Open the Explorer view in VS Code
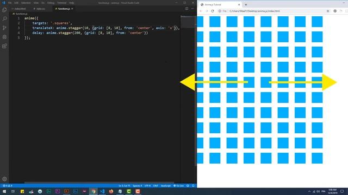348x195 pixels. click(4, 10)
